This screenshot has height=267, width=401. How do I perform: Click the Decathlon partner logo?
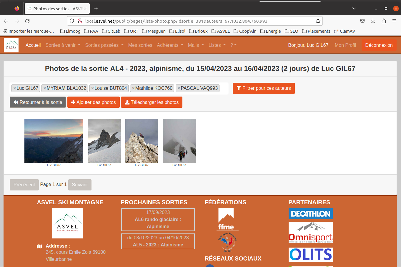pyautogui.click(x=311, y=214)
